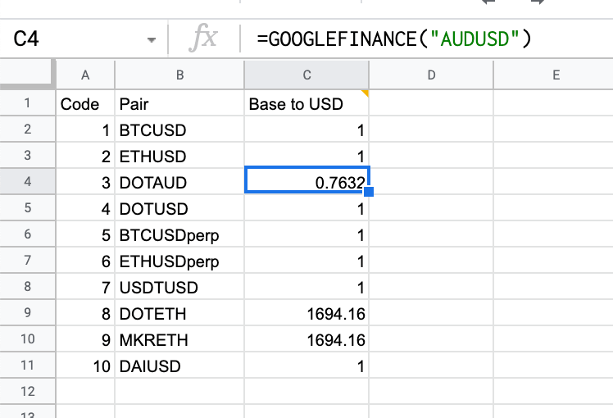Select the row 9 header
Screen dimensions: 613x418
pyautogui.click(x=27, y=313)
